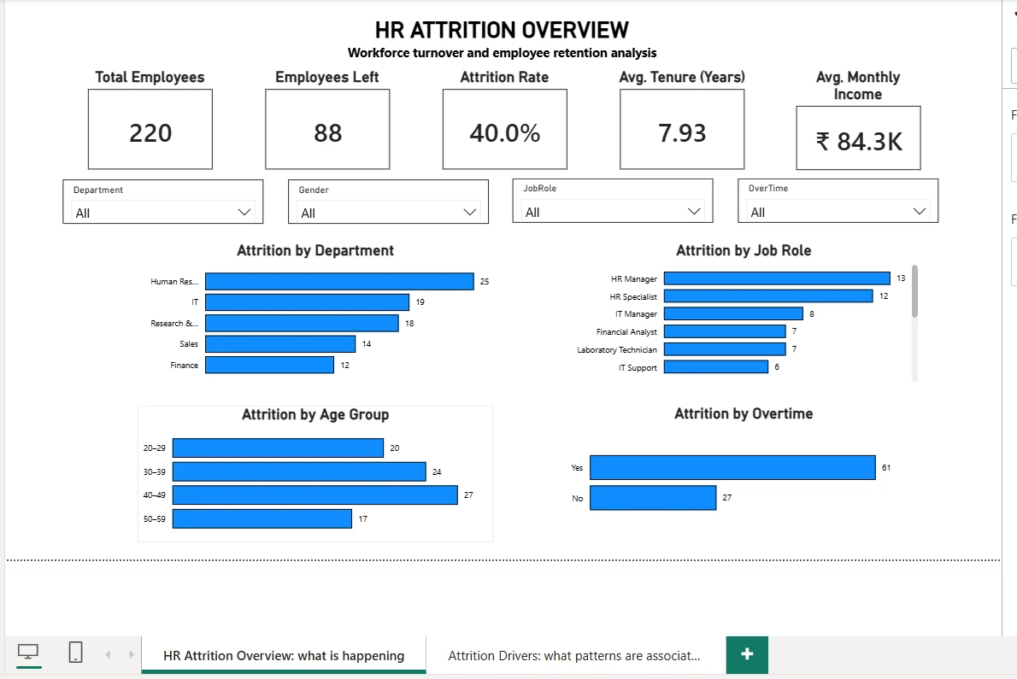Image resolution: width=1017 pixels, height=679 pixels.
Task: Select the Workforce turnover subtitle text
Action: (x=502, y=53)
